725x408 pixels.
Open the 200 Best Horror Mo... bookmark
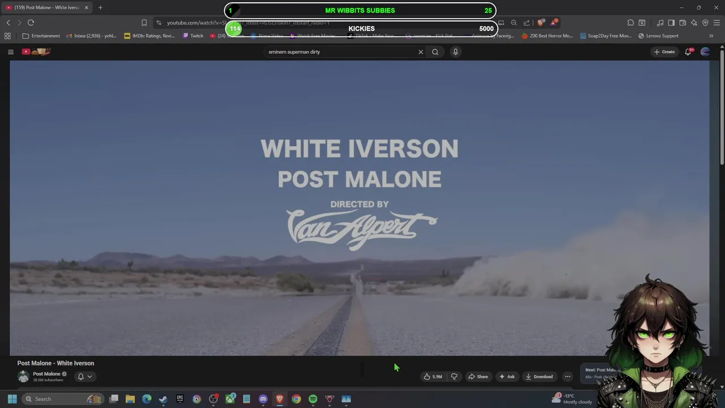tap(547, 36)
